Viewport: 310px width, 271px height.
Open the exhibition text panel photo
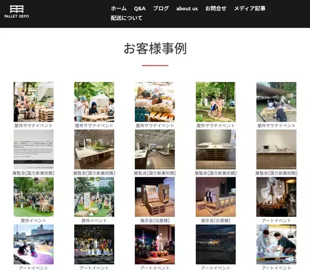point(34,149)
